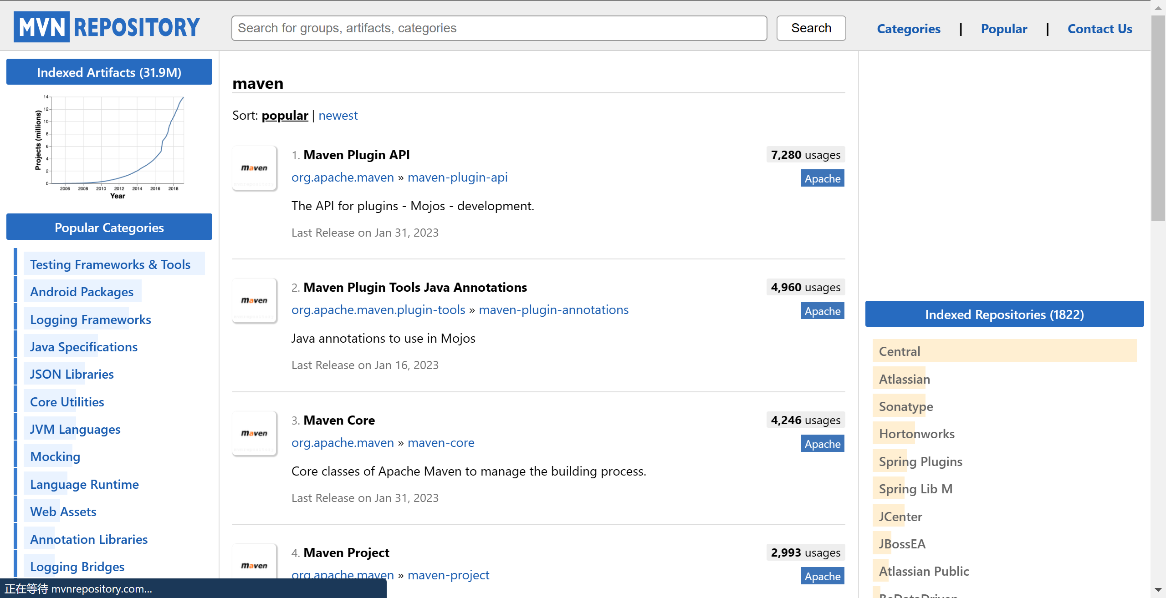1166x598 pixels.
Task: Click Apache tag for Maven Plugin Tools Java Annotations
Action: 823,311
